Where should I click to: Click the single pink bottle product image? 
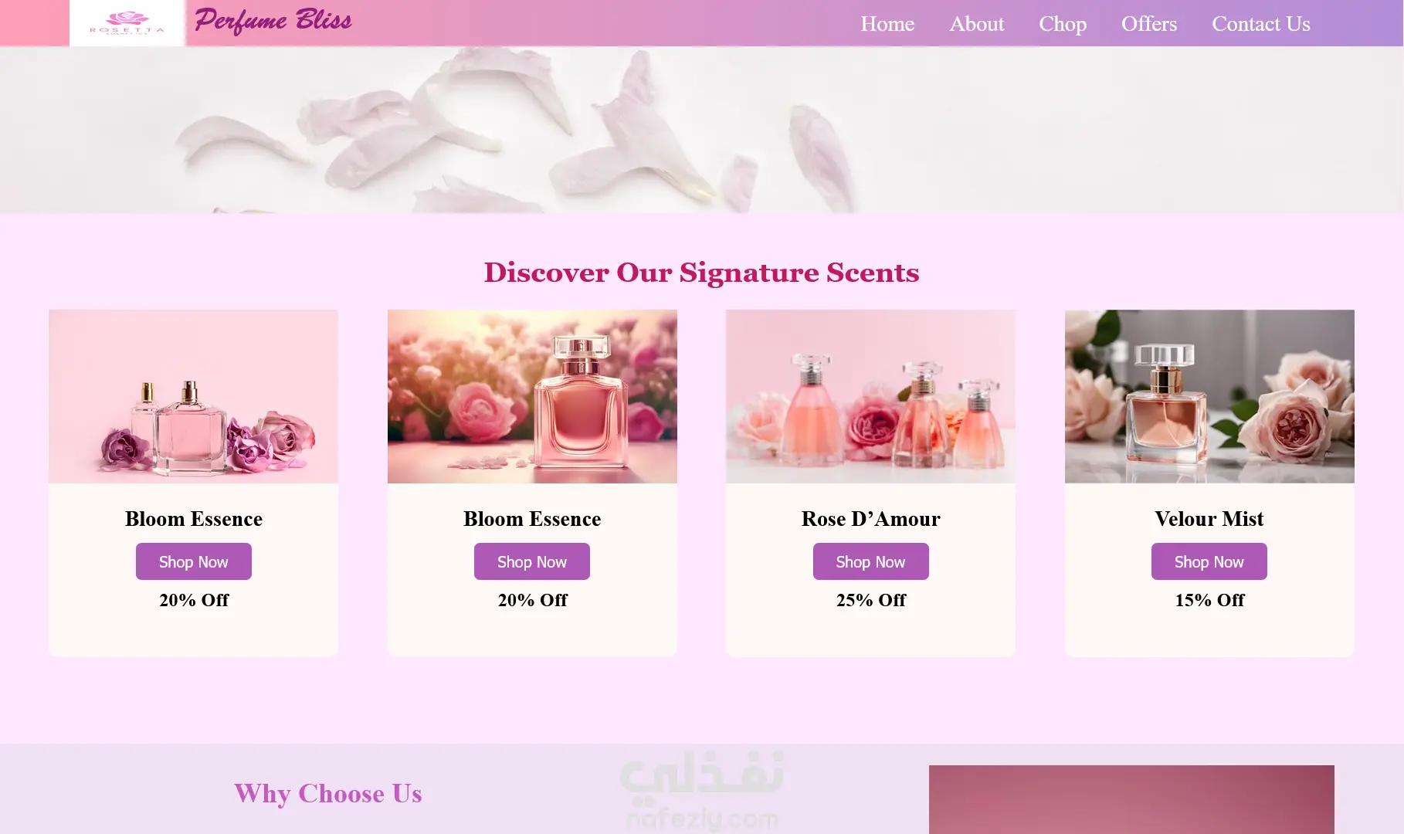532,396
